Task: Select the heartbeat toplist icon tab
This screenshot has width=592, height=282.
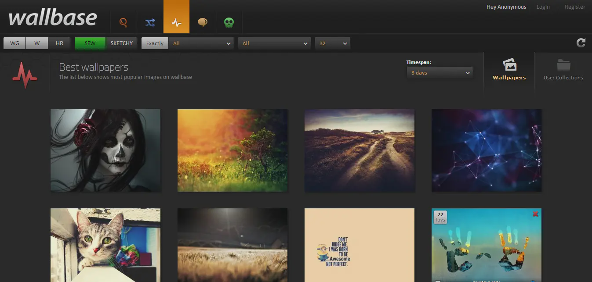Action: pos(176,22)
